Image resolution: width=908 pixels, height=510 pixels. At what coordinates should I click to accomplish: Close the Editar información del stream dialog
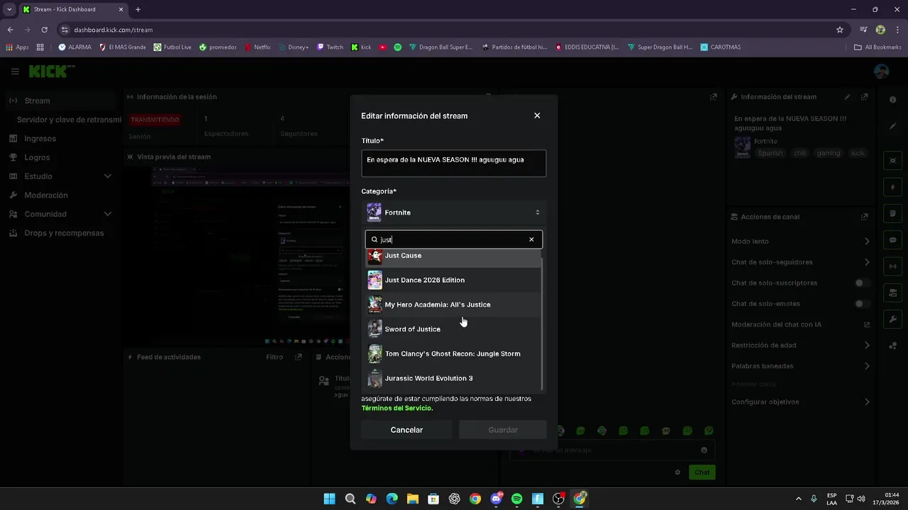(x=537, y=115)
